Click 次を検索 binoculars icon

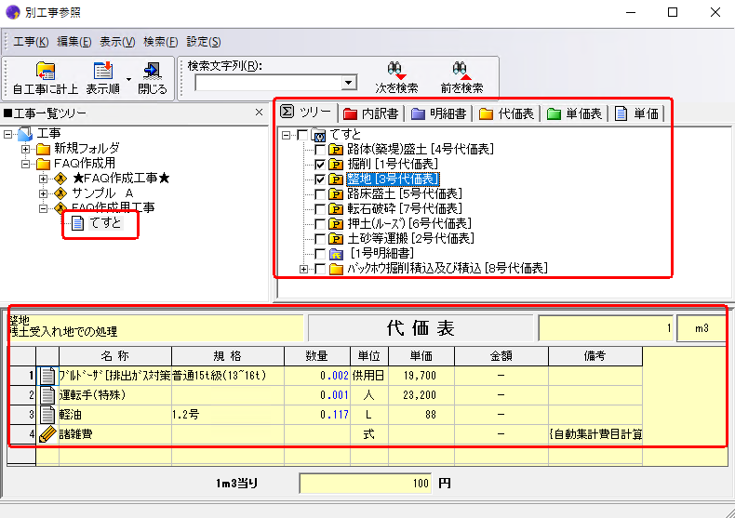(x=395, y=71)
